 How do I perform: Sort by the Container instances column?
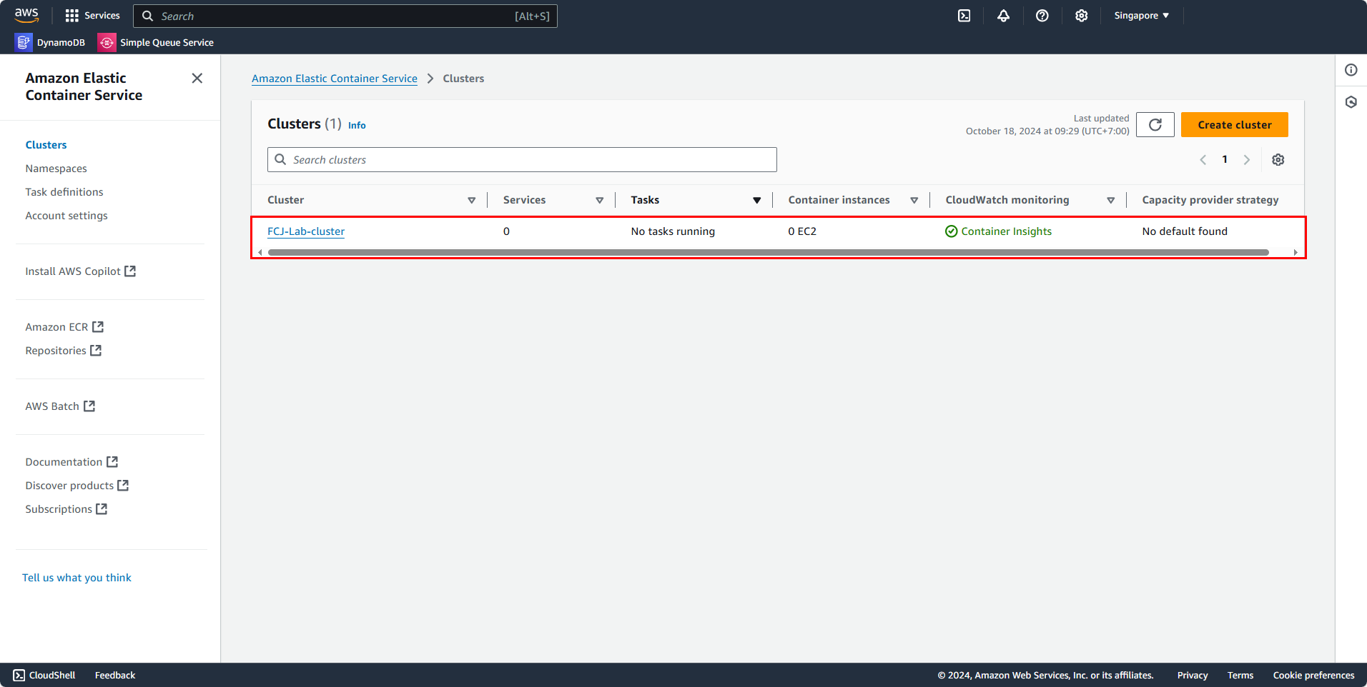[914, 201]
